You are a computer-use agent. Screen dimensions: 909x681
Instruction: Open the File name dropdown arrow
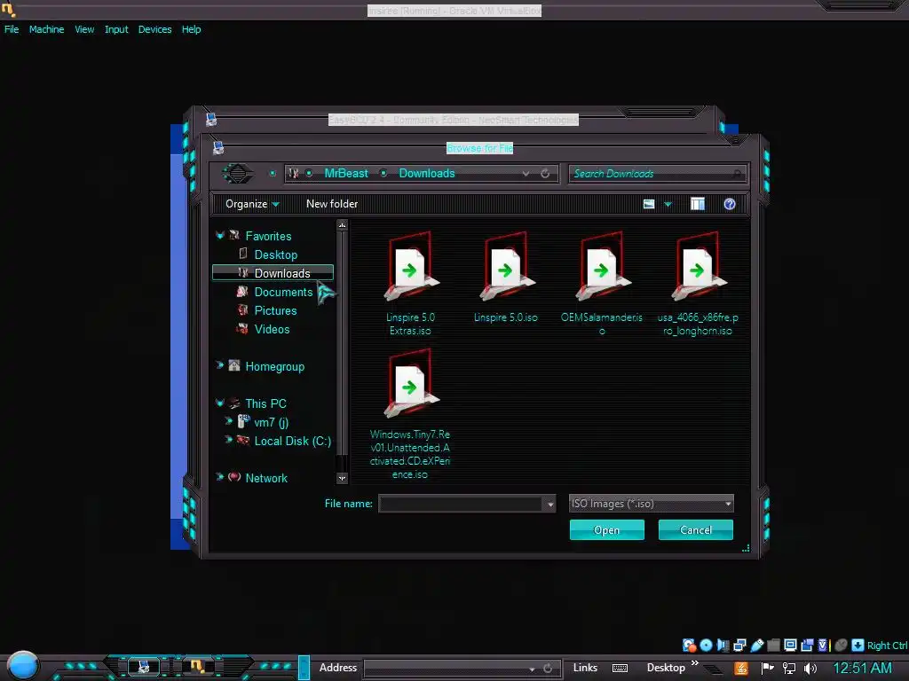[x=550, y=504]
